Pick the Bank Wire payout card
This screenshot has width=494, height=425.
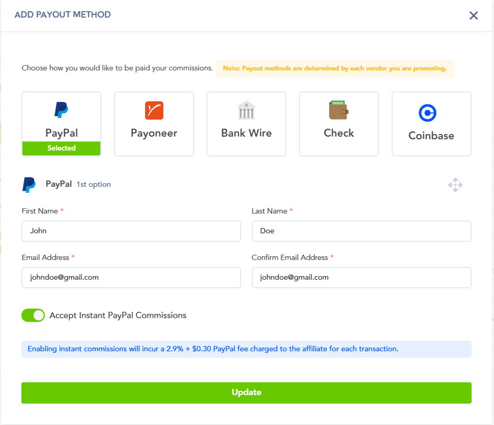[246, 123]
